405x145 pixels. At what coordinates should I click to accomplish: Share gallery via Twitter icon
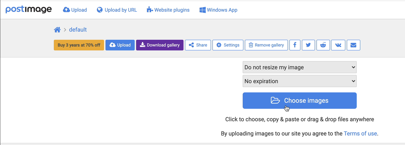click(x=308, y=45)
